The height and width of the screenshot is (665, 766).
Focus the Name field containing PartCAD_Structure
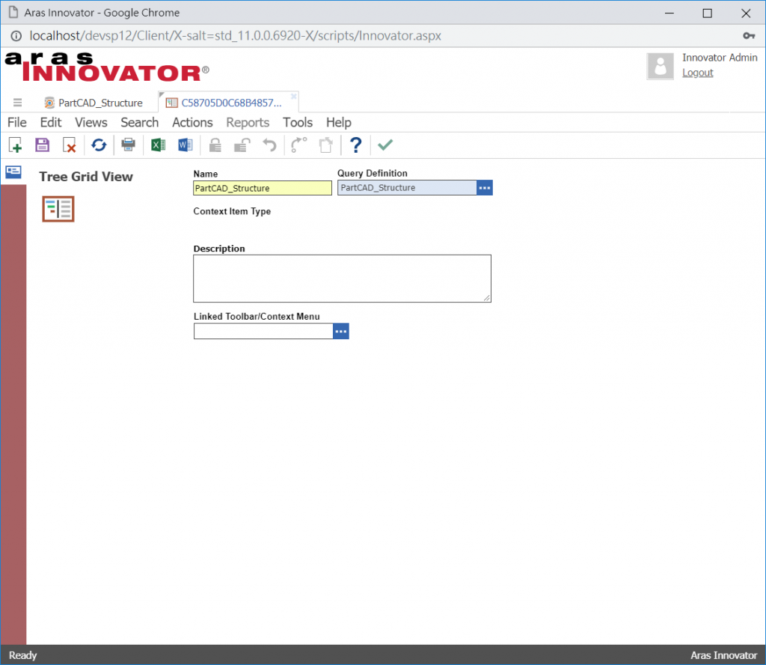(x=263, y=188)
